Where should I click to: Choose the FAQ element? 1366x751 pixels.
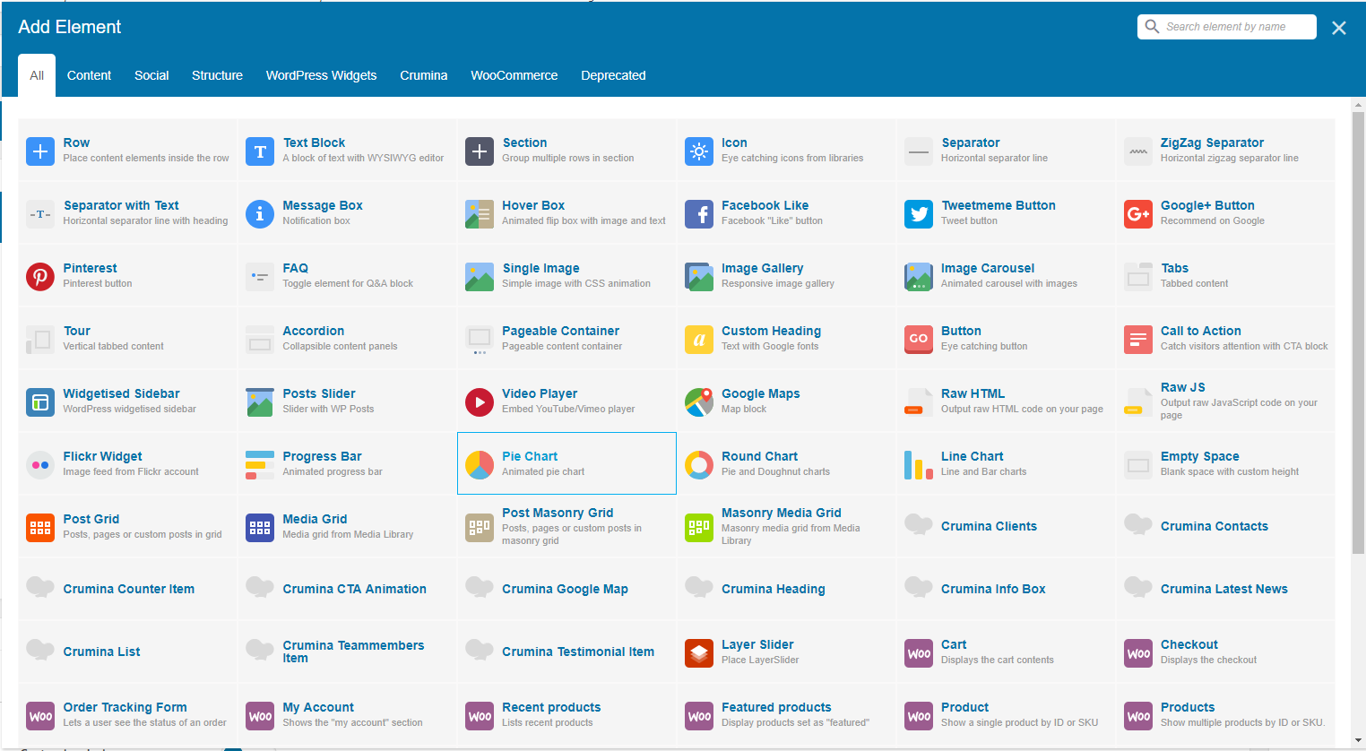347,275
